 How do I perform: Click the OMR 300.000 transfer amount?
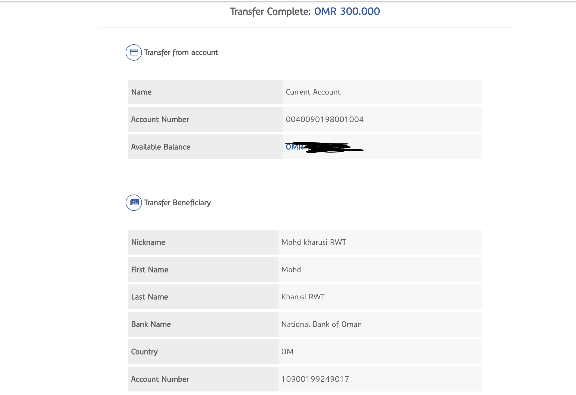[x=347, y=11]
